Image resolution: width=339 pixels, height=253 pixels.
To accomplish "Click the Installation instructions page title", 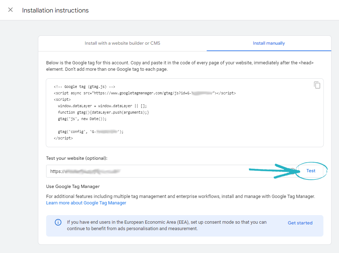I will (55, 10).
